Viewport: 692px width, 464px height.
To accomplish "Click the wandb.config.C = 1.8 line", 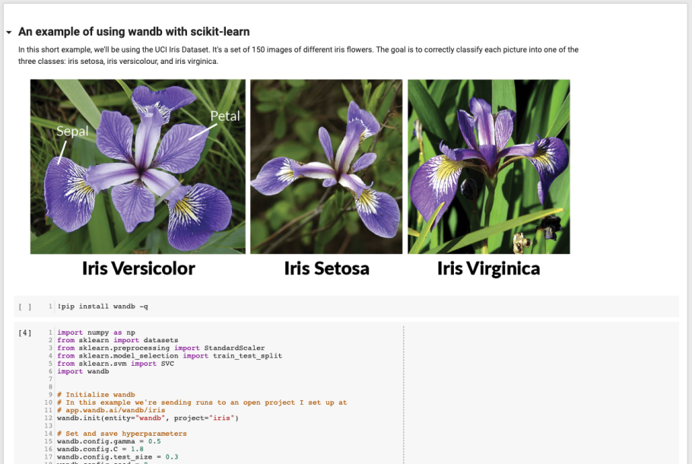I will (103, 450).
